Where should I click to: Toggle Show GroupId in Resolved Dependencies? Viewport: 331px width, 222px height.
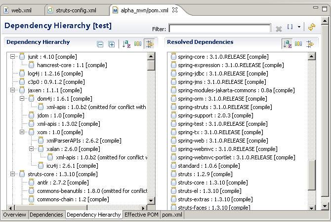point(298,44)
